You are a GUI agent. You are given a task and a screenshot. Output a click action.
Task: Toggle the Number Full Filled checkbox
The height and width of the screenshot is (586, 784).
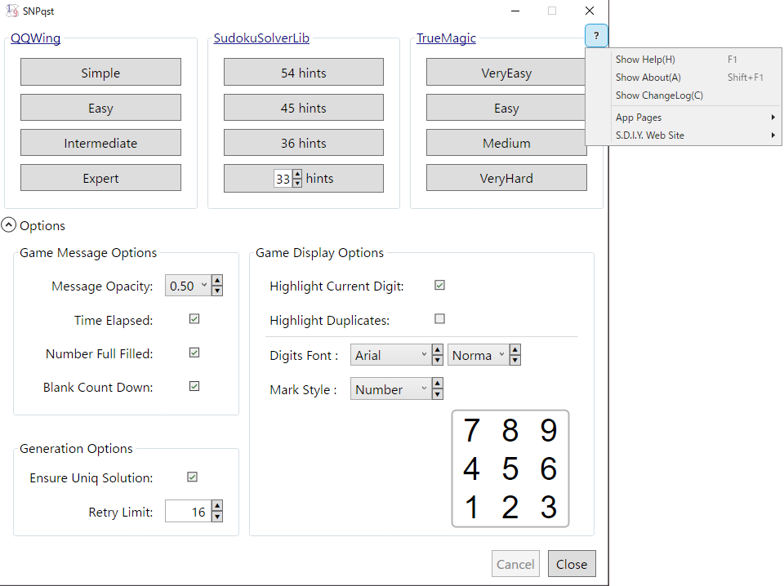(194, 353)
